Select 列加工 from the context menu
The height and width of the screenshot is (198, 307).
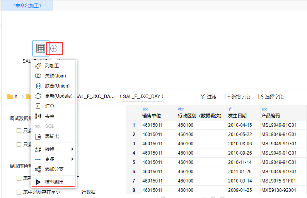click(52, 66)
